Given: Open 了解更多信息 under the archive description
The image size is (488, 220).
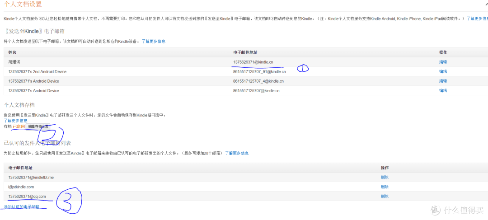Looking at the screenshot, I should pos(15,121).
